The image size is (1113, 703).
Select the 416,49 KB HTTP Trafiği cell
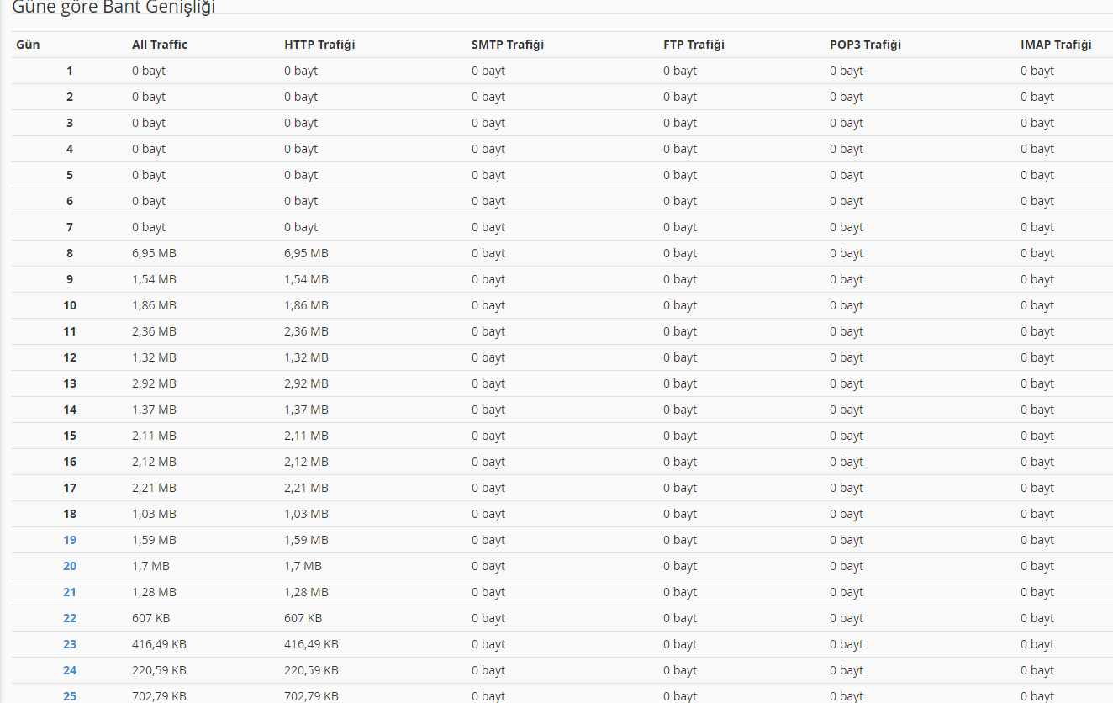pos(311,644)
